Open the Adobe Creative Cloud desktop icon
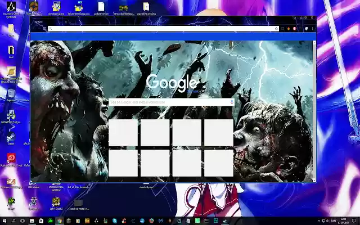 point(11,160)
